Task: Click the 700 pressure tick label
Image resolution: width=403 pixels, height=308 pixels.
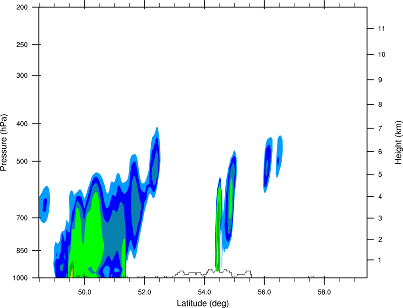Action: [x=22, y=218]
